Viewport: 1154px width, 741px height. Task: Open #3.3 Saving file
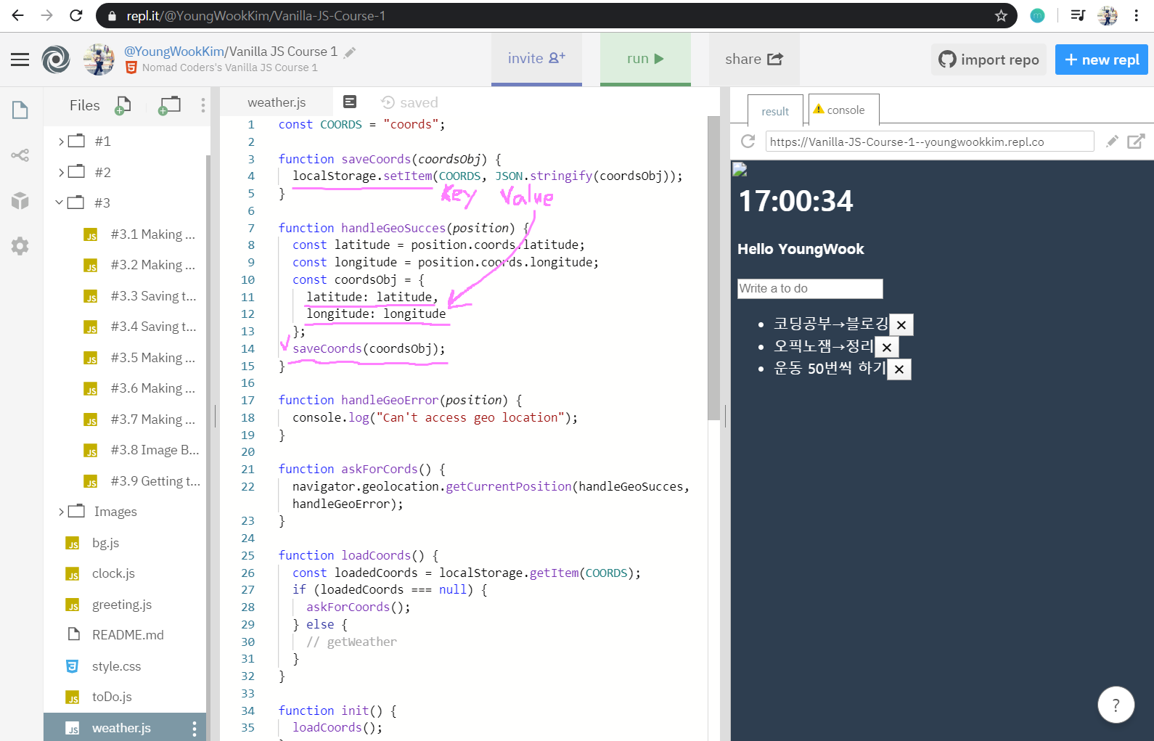(x=141, y=296)
